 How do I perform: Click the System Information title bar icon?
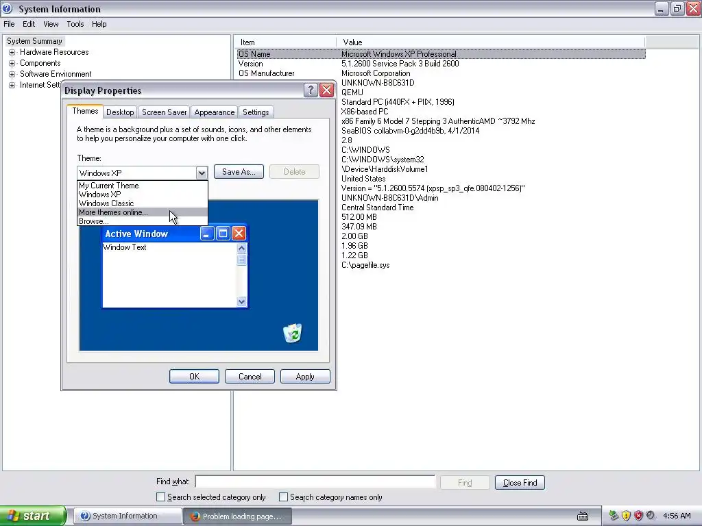tap(7, 8)
